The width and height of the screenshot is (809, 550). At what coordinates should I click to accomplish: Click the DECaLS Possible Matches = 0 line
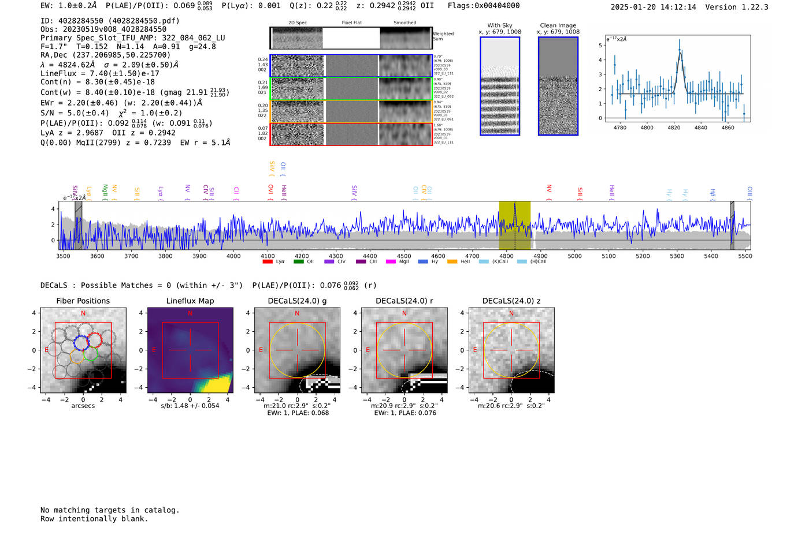[x=142, y=285]
